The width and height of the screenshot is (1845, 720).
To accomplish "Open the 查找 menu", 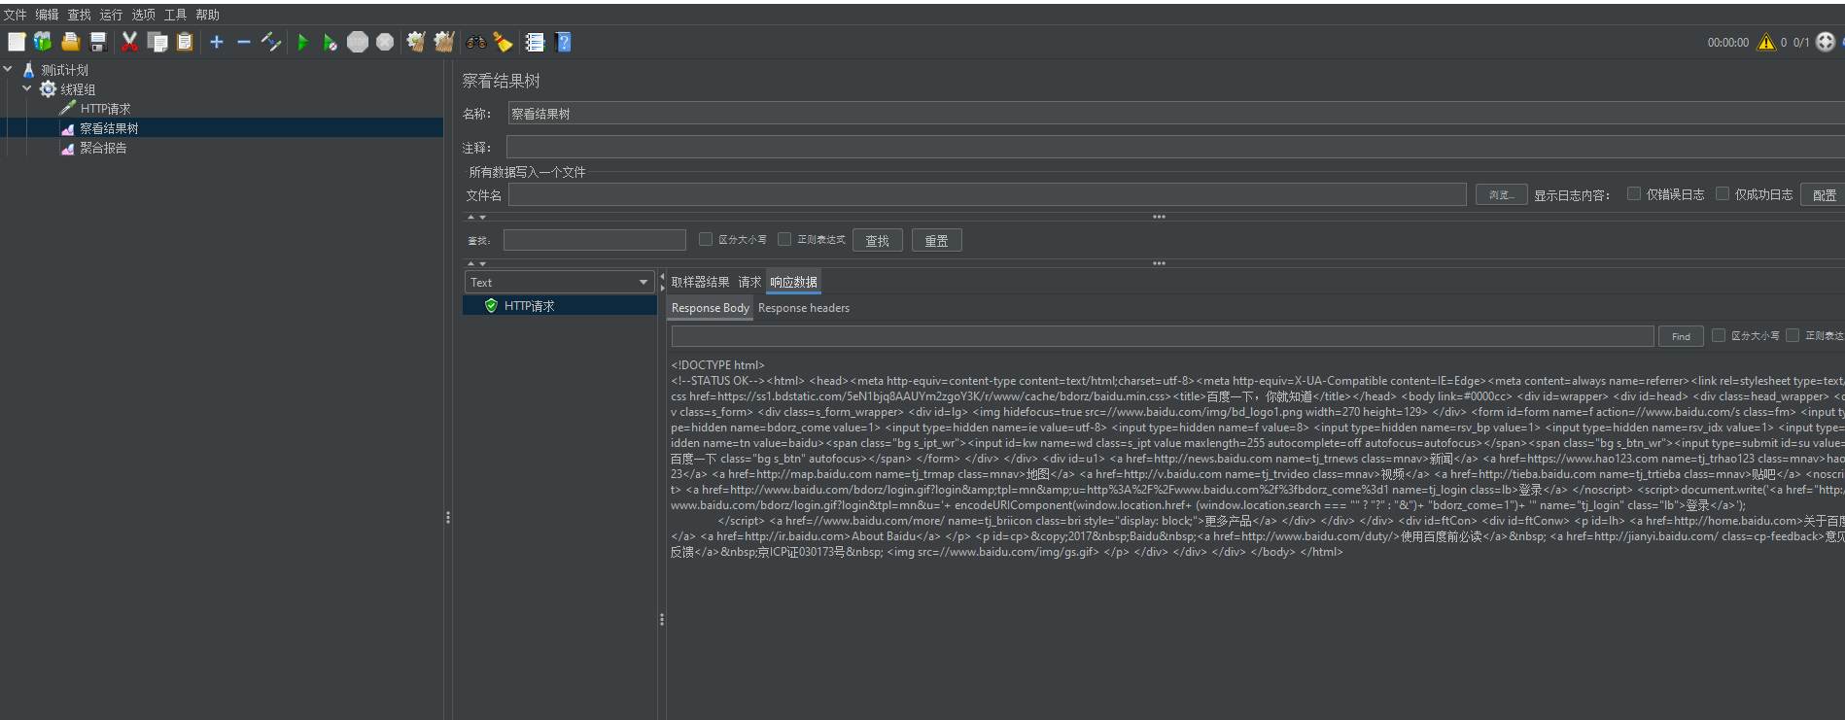I will tap(79, 15).
